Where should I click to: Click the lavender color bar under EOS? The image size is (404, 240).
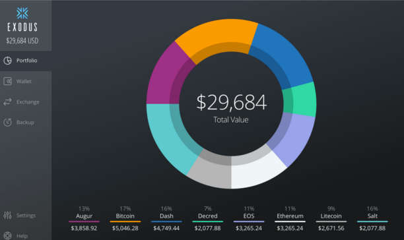pos(249,222)
